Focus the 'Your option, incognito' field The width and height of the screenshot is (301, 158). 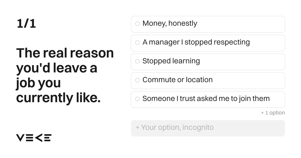pyautogui.click(x=208, y=128)
